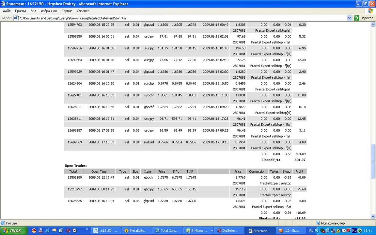Click the scrollbar down arrow
Screen dimensions: 376x235
click(373, 216)
